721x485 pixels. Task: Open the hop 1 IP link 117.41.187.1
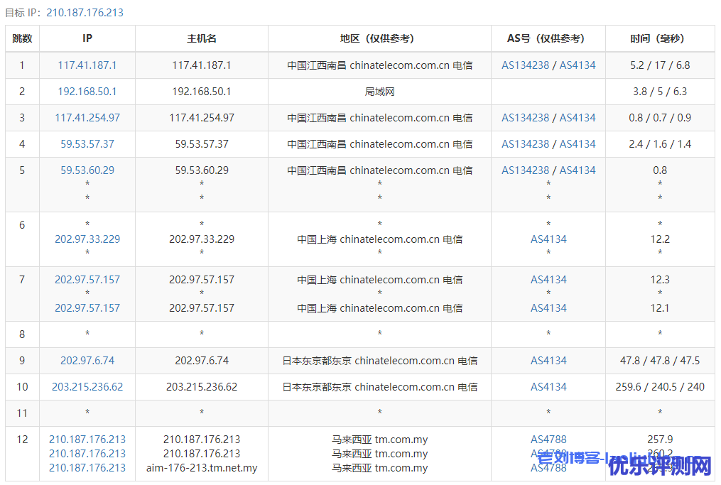tap(87, 65)
